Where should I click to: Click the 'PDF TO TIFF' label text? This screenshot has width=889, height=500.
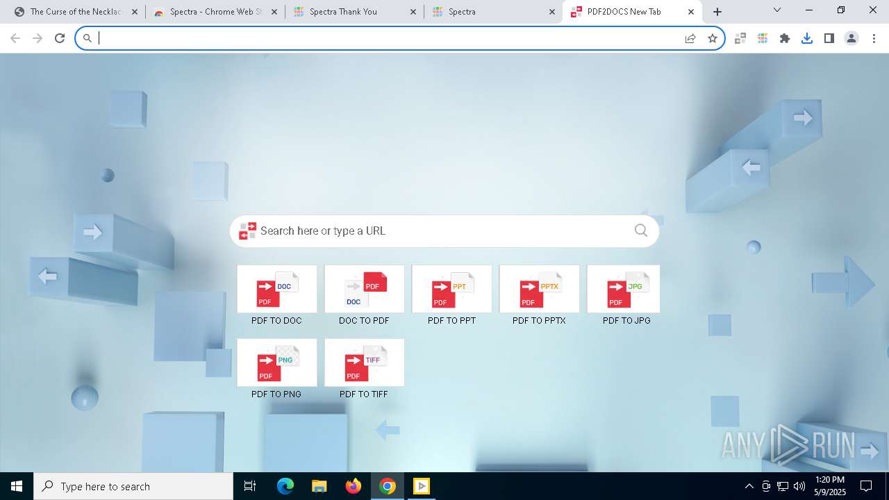click(x=364, y=394)
